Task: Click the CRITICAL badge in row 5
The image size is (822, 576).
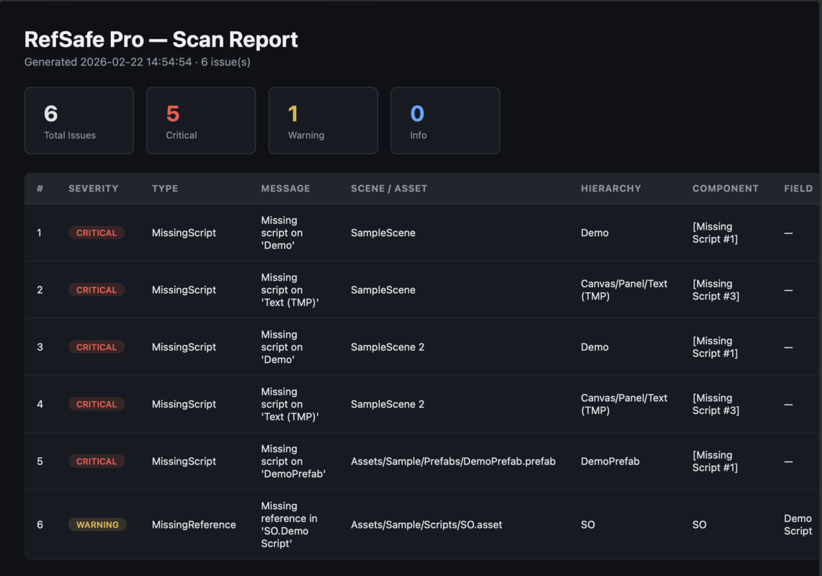Action: 97,462
